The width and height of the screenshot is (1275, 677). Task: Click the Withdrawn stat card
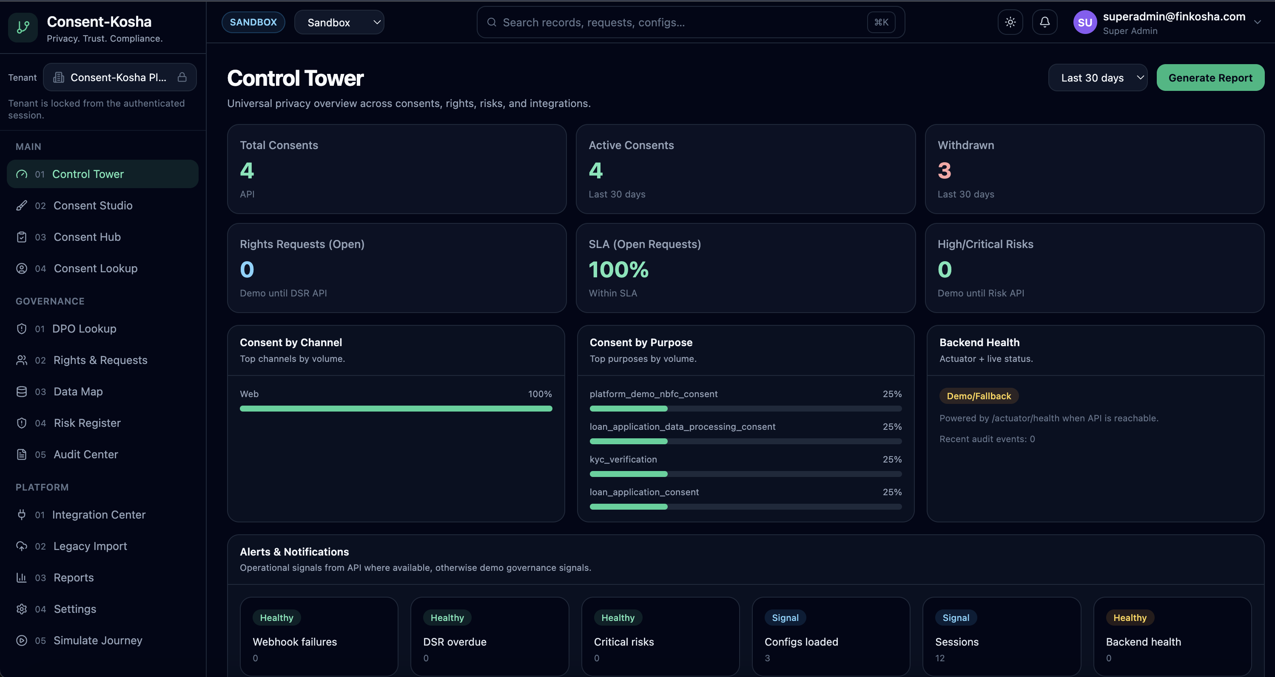coord(1095,169)
